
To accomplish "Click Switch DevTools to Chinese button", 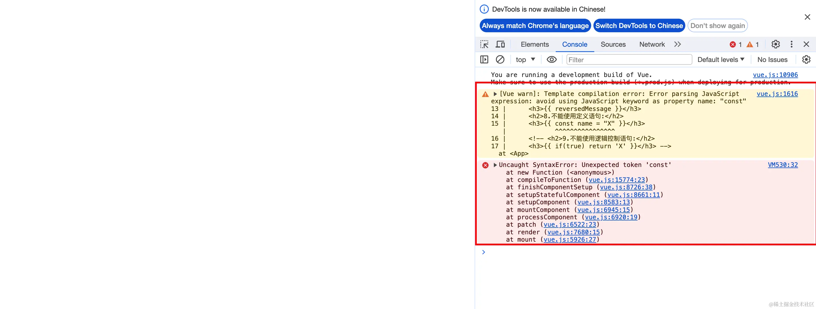I will [639, 26].
